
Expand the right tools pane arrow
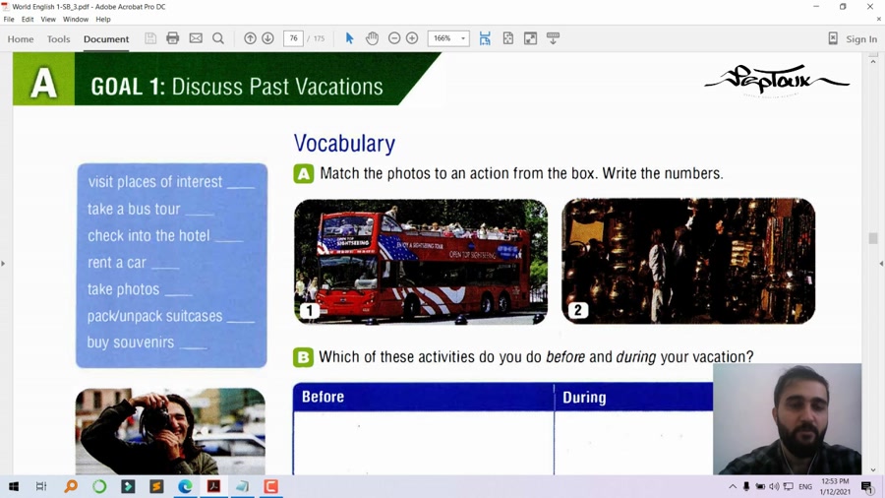click(x=880, y=264)
